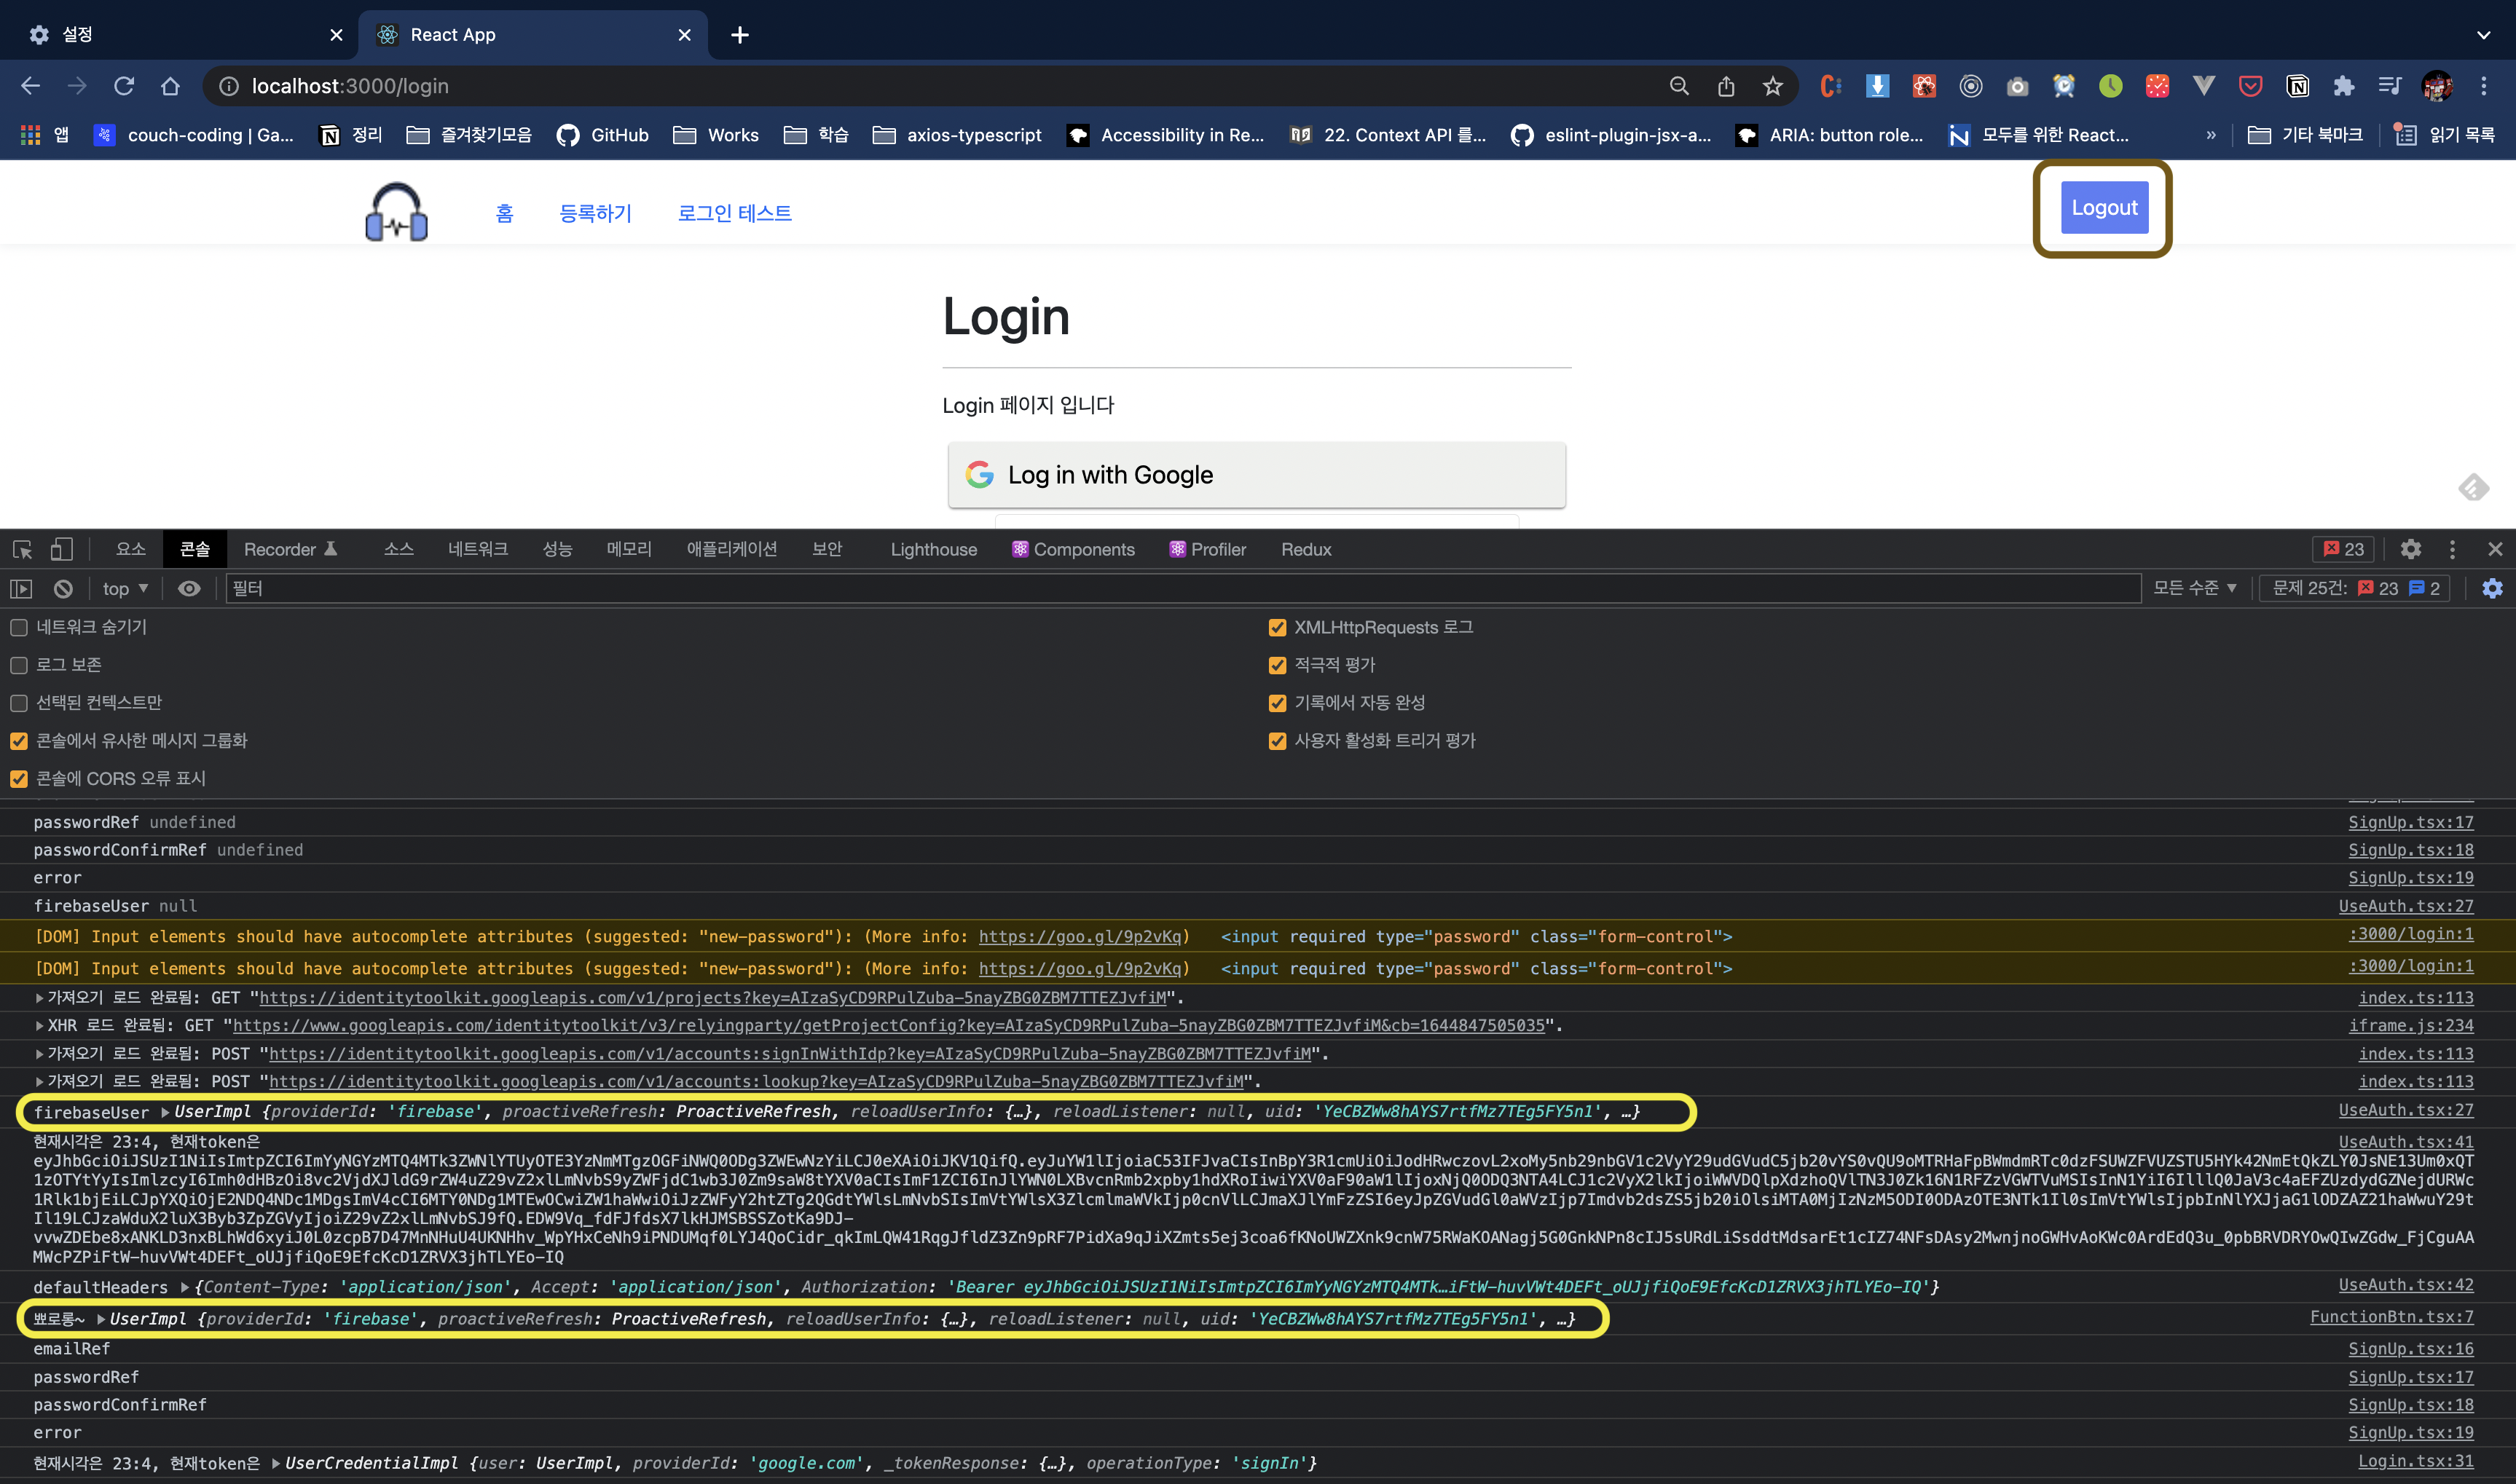Toggle the live expression eye icon
This screenshot has height=1484, width=2516.
(x=189, y=589)
